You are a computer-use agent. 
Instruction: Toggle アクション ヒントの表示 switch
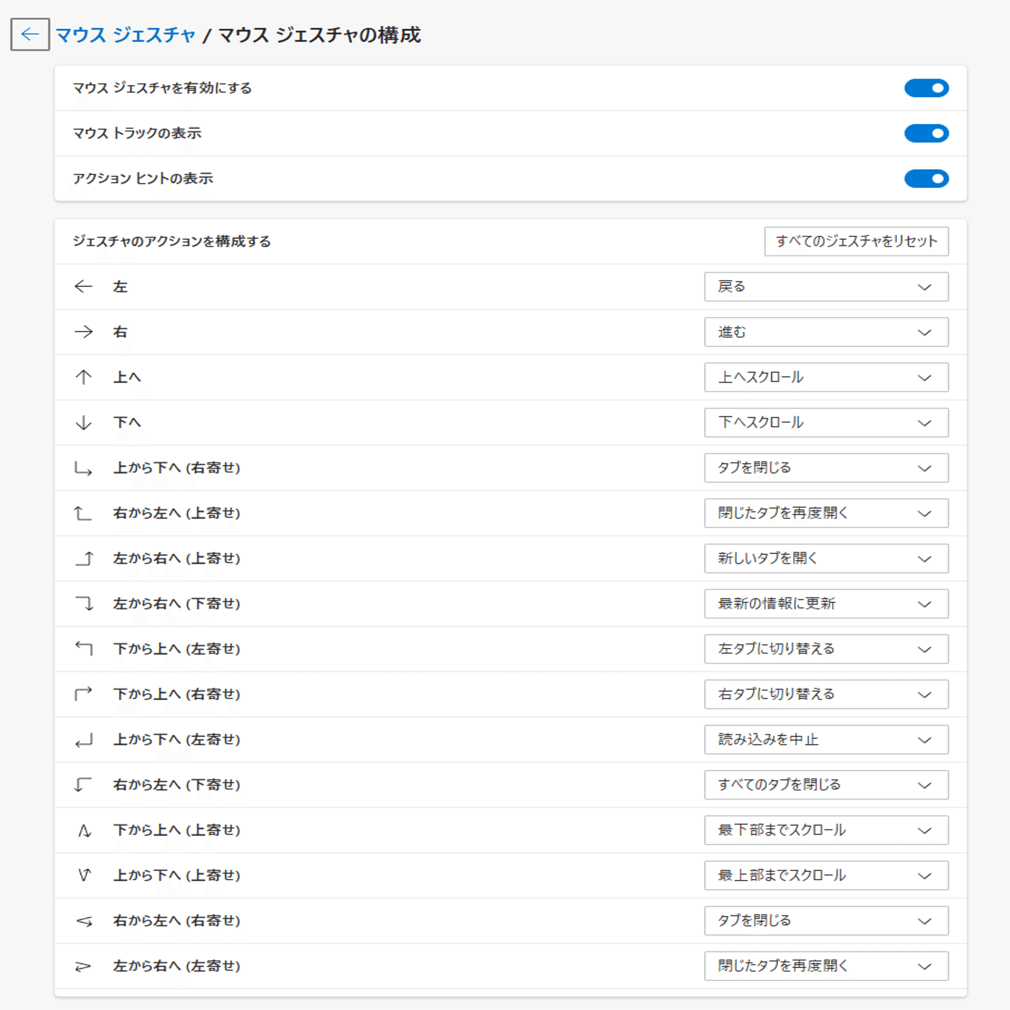point(926,178)
